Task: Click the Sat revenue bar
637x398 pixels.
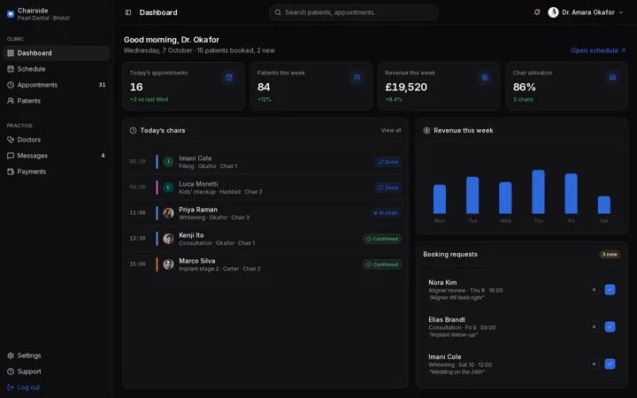Action: [604, 204]
